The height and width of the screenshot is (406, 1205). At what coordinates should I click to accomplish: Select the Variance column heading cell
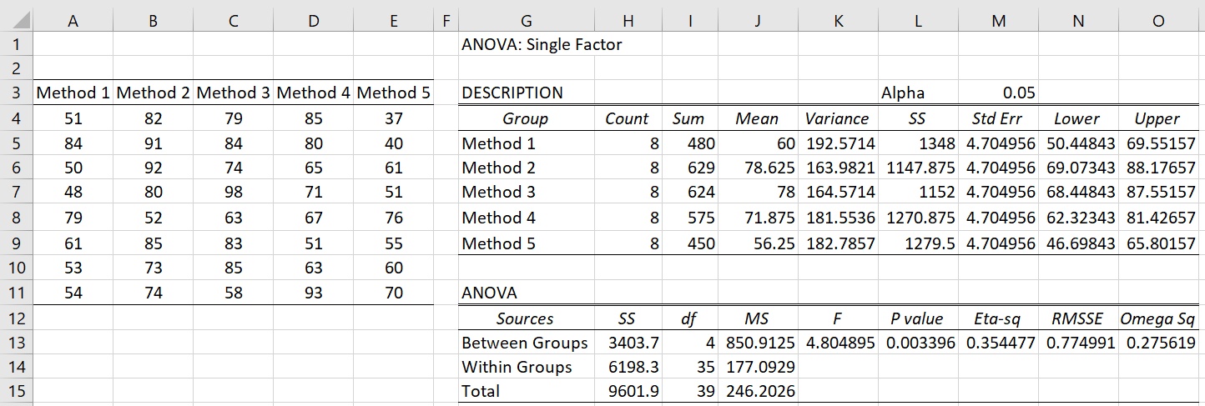pyautogui.click(x=837, y=118)
